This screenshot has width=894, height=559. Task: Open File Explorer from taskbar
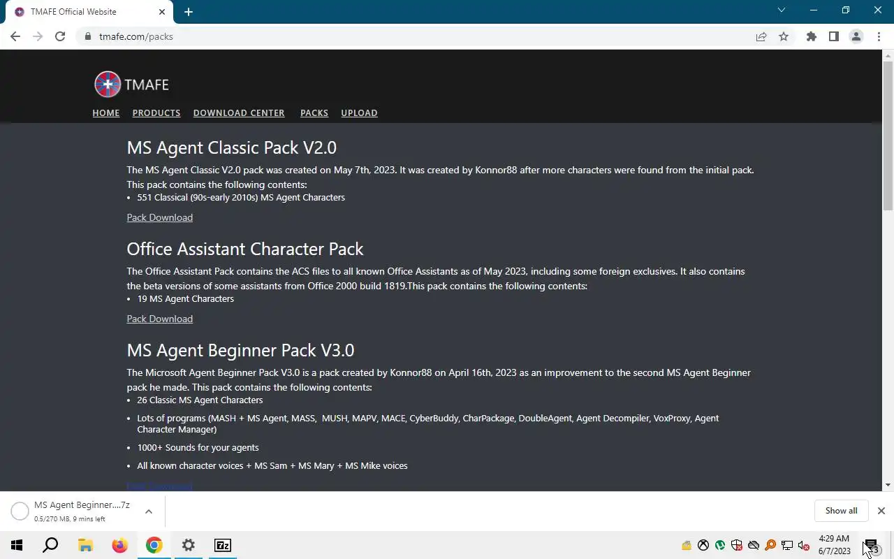point(85,545)
